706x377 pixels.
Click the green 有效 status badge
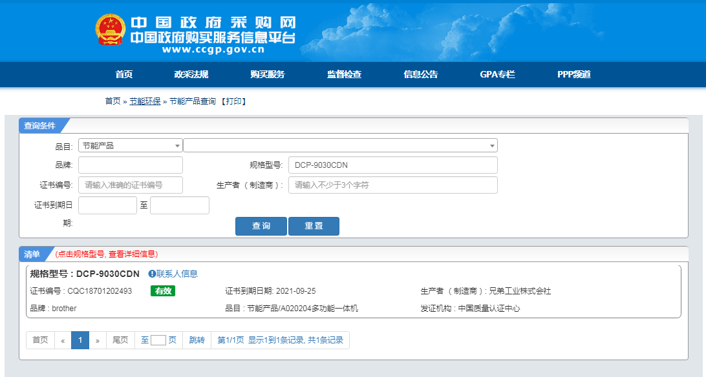point(163,290)
